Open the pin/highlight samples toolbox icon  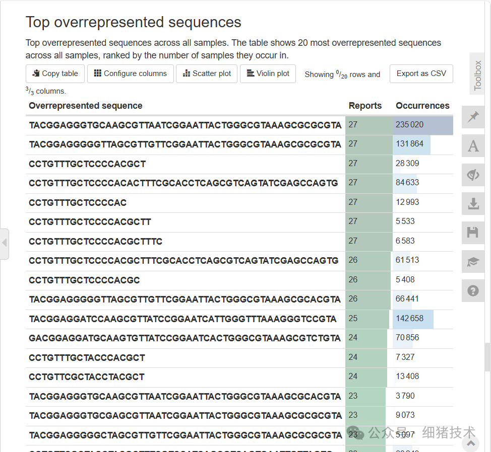tap(473, 117)
